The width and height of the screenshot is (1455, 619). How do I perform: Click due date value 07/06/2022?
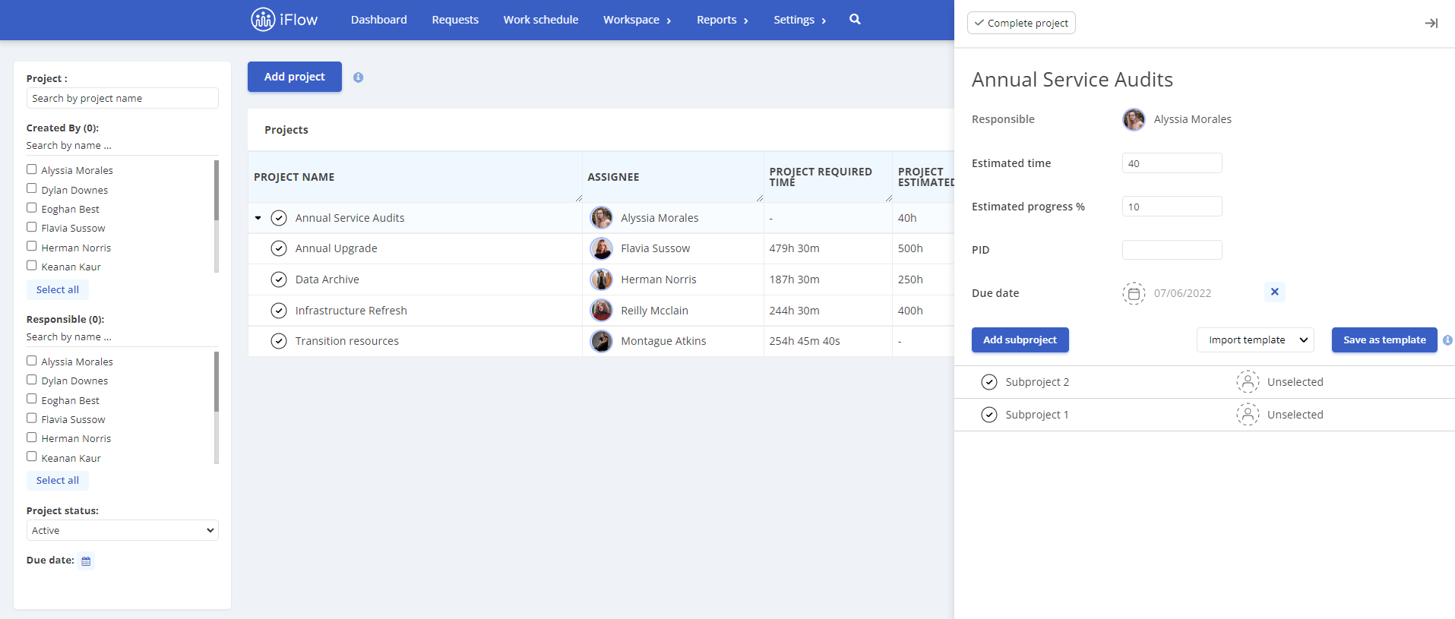[x=1182, y=293]
